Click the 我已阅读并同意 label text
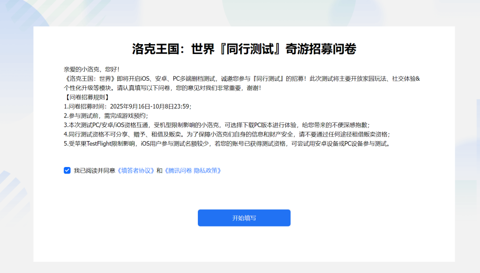 point(94,171)
